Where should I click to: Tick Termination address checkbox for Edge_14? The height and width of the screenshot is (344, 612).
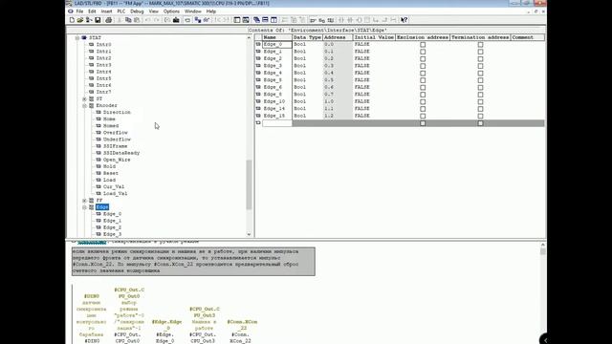(x=480, y=109)
